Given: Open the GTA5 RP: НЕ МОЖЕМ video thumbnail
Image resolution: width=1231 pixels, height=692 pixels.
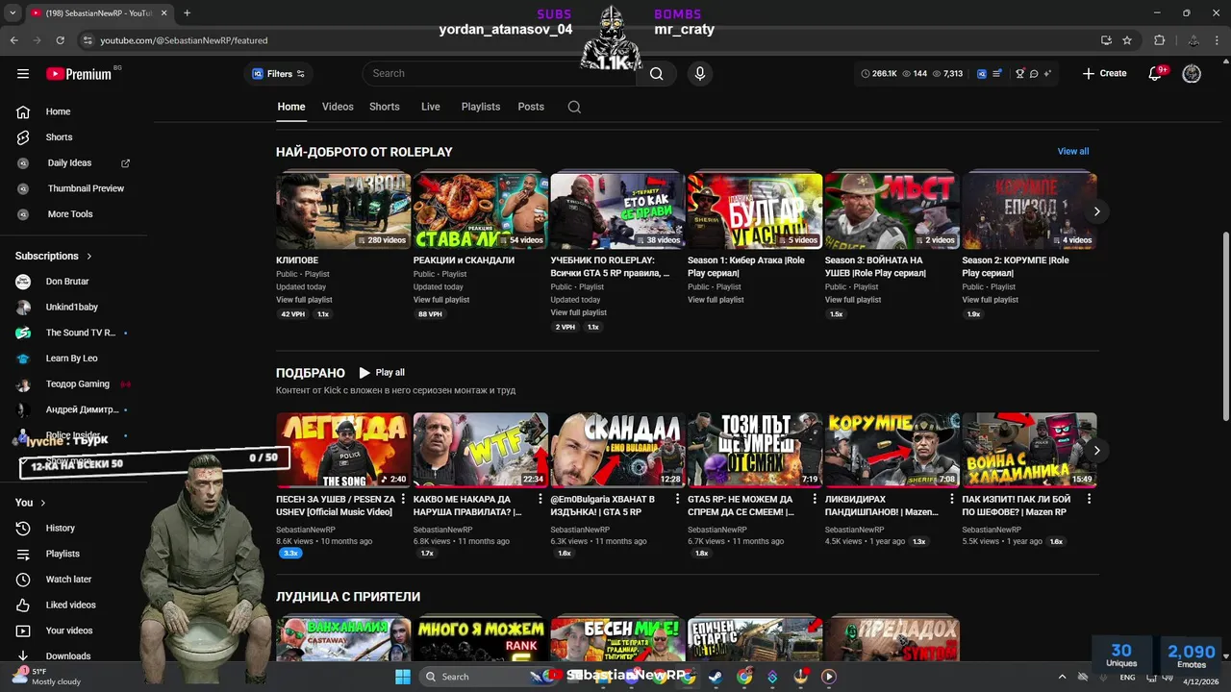Looking at the screenshot, I should point(755,451).
